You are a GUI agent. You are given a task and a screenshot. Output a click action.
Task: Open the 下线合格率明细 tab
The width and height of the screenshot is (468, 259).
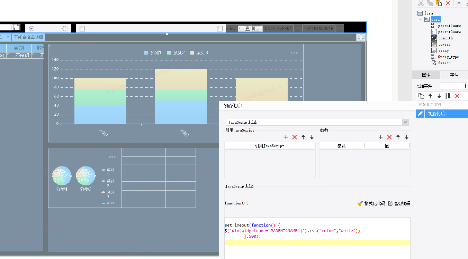click(x=28, y=37)
